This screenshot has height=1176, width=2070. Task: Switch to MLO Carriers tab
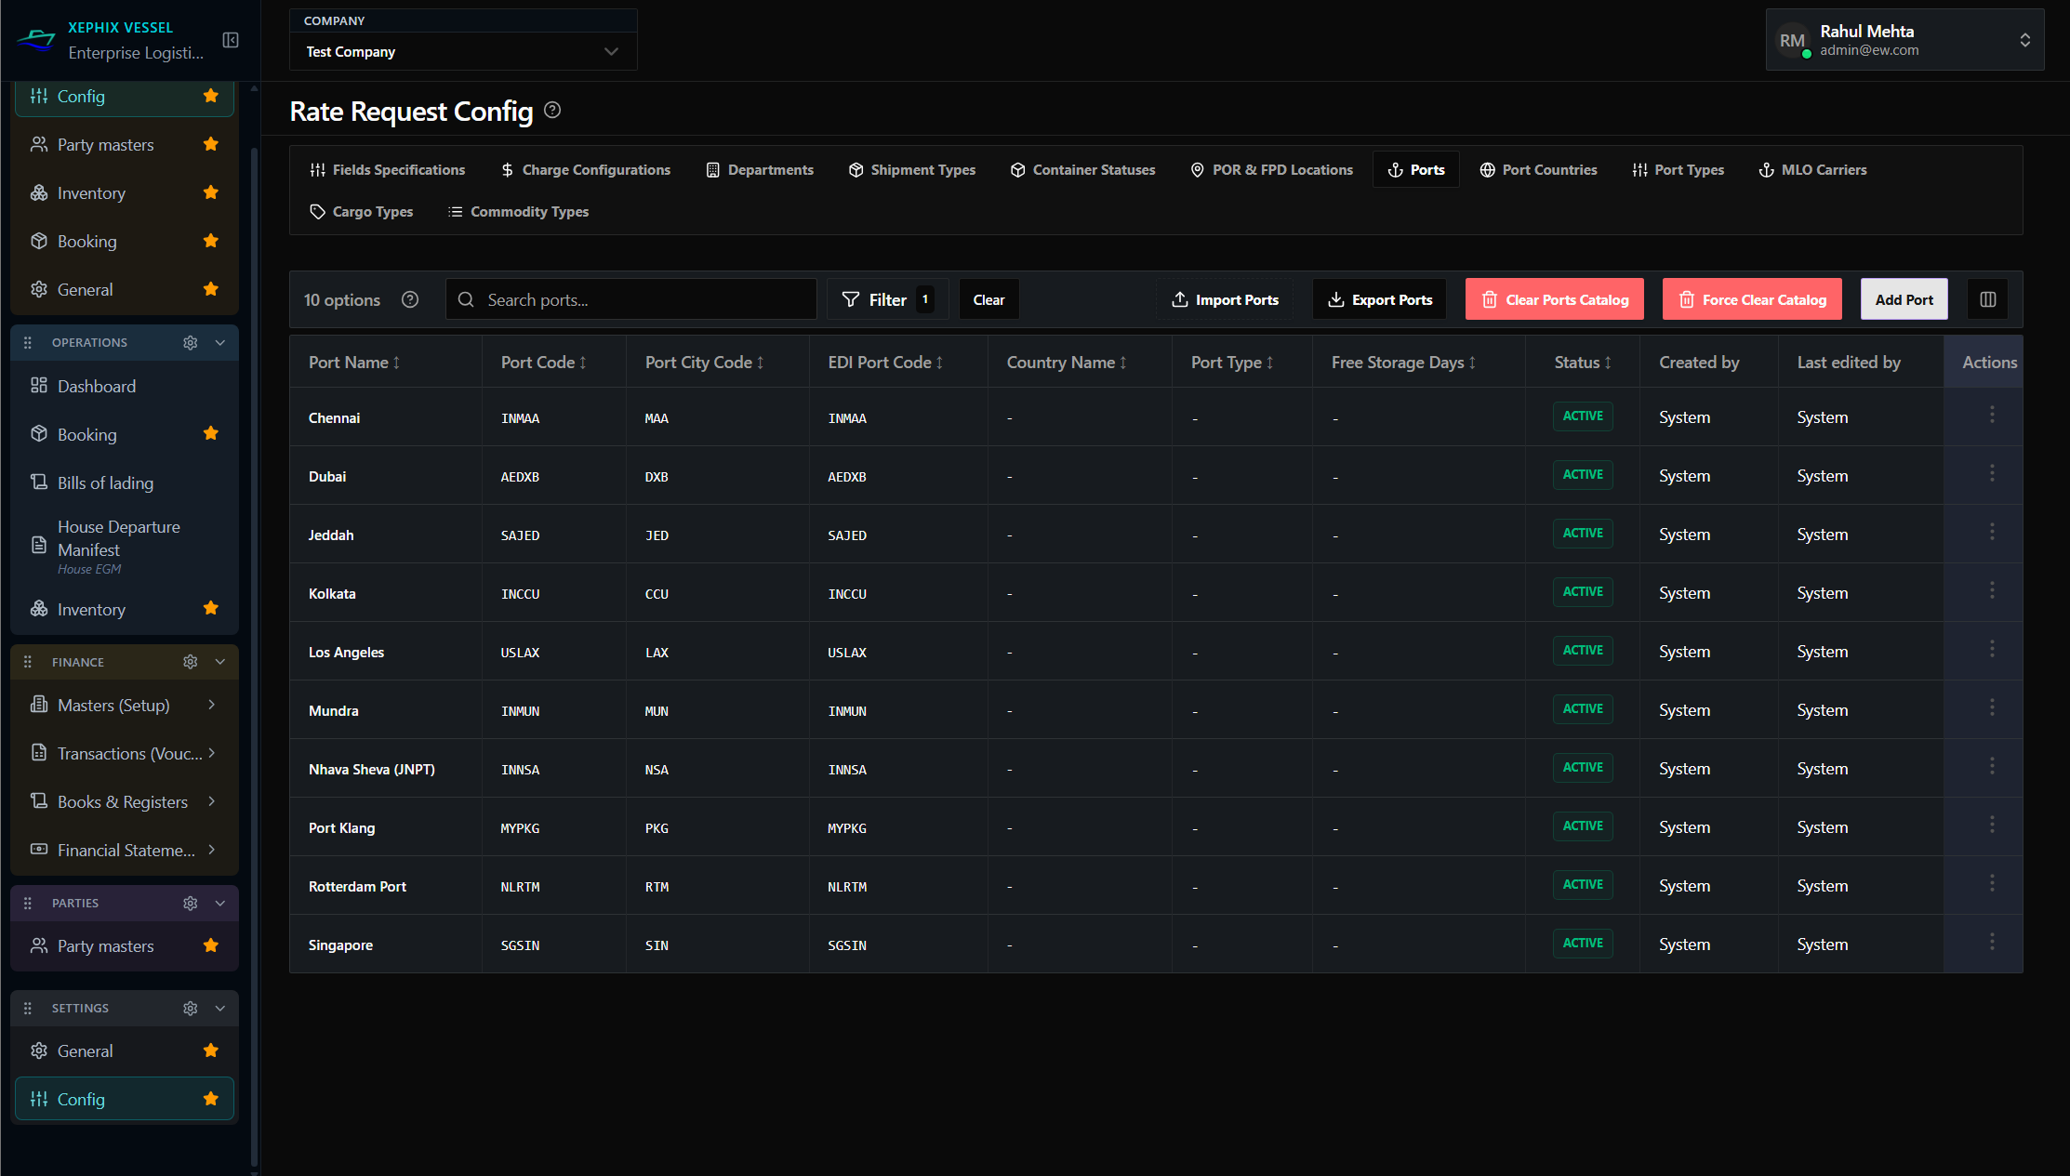tap(1813, 169)
